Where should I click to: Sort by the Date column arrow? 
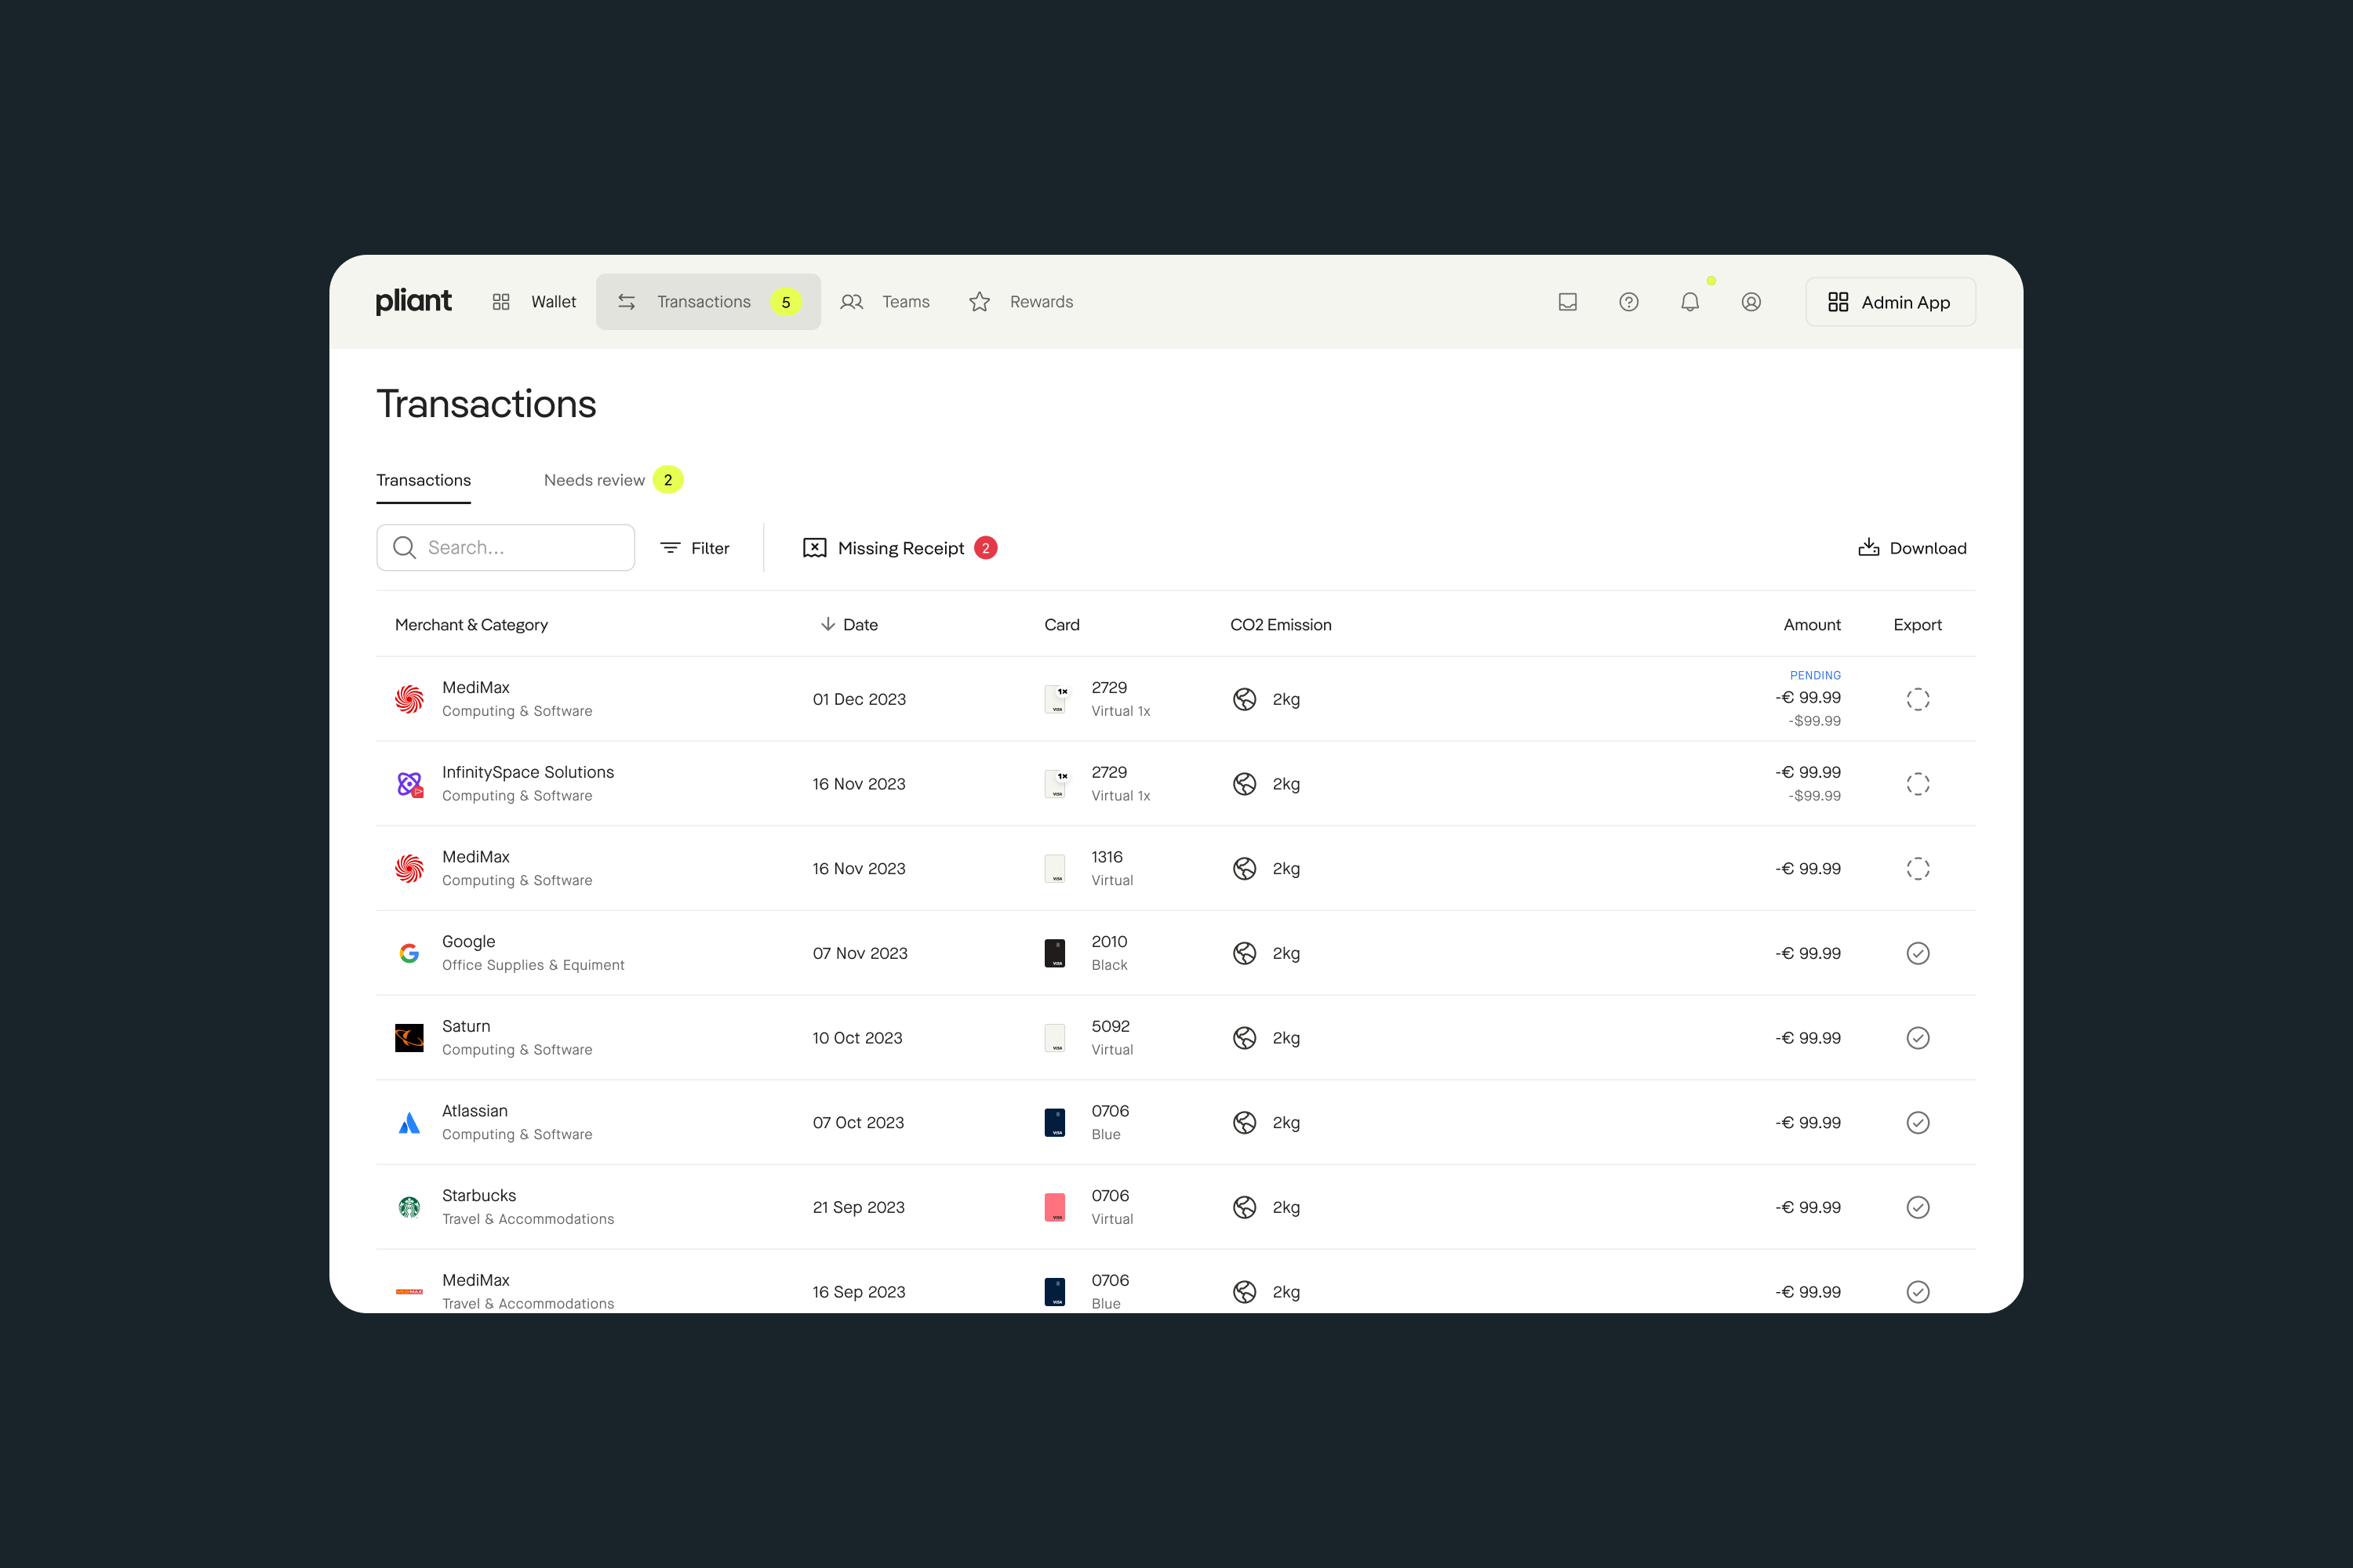pos(827,624)
